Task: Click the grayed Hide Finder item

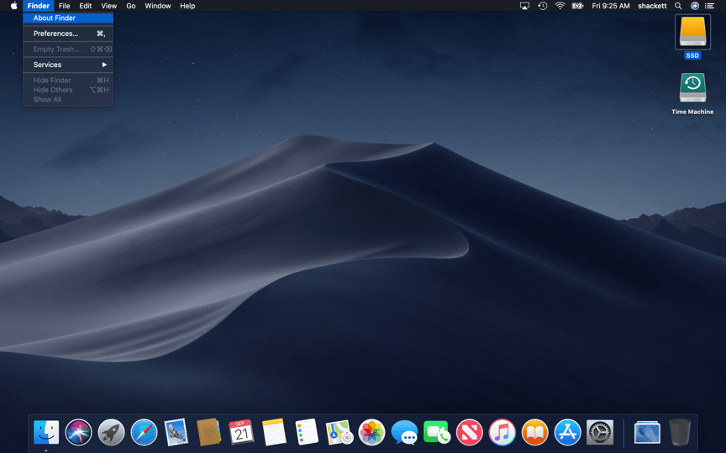Action: coord(68,80)
